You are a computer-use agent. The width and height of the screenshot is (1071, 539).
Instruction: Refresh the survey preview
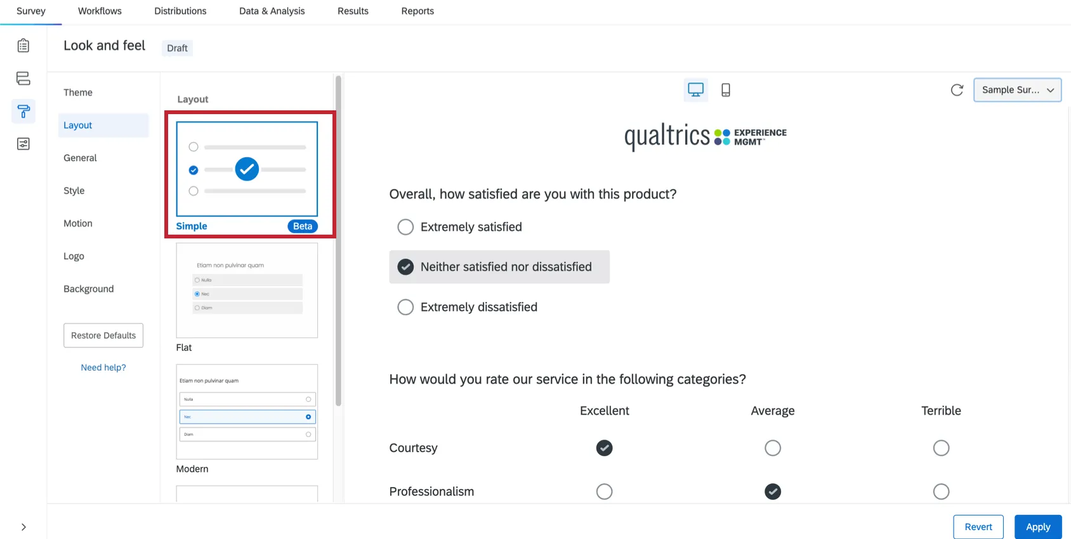[x=957, y=89]
